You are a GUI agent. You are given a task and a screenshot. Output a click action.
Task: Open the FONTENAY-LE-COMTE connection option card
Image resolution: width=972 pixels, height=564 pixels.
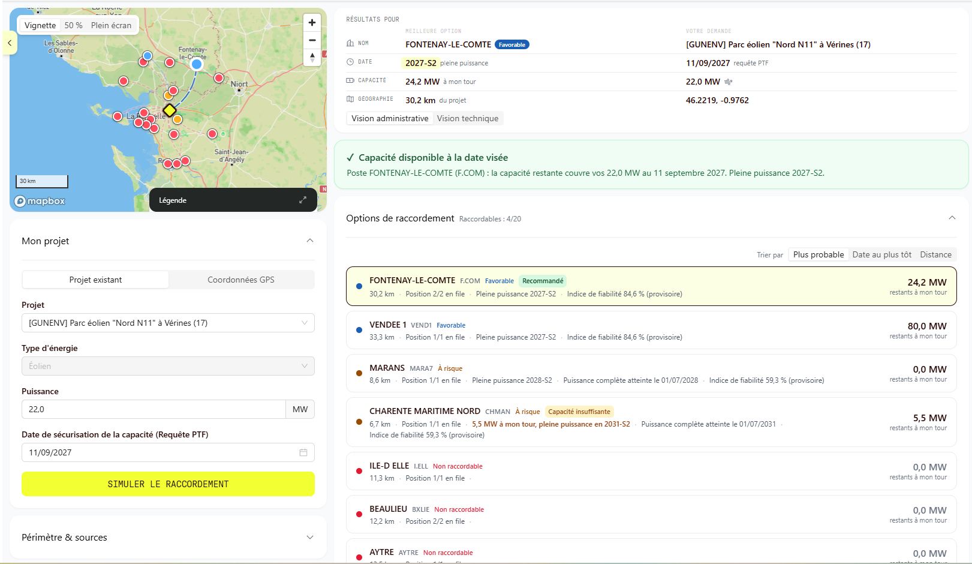click(651, 286)
